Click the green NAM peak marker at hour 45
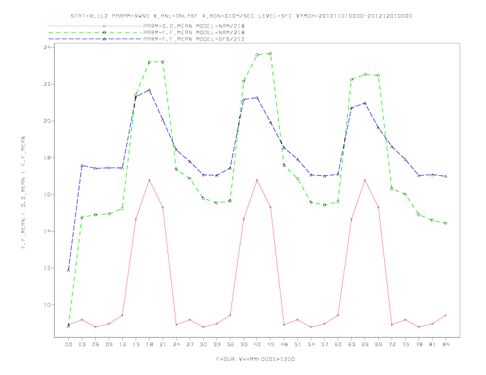 (271, 53)
